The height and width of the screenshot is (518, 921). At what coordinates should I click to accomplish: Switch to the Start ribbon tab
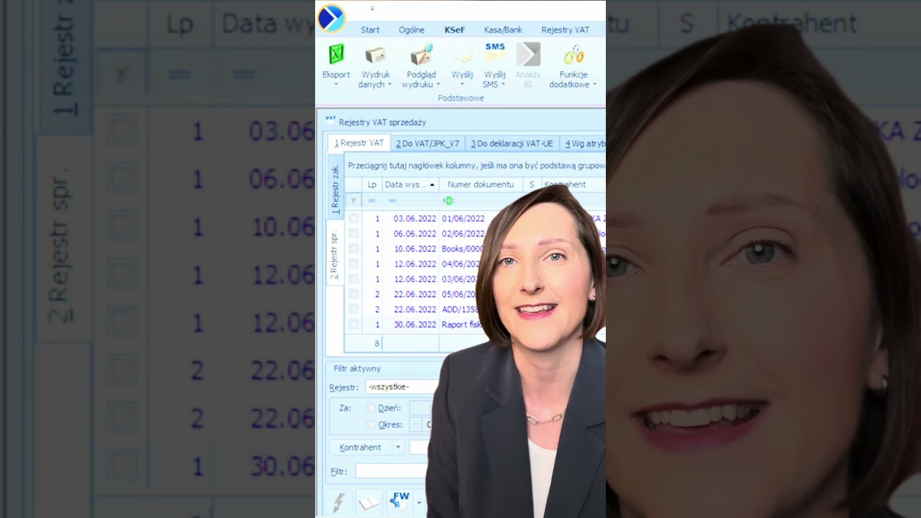pyautogui.click(x=370, y=30)
